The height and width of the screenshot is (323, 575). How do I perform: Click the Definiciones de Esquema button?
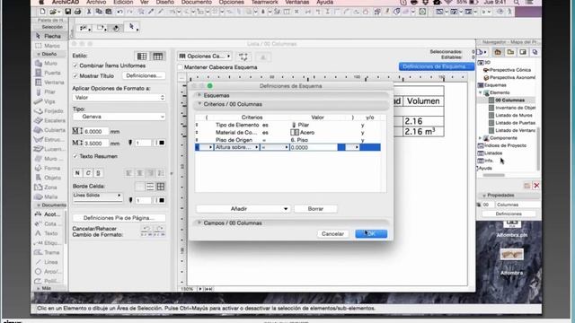tap(437, 66)
